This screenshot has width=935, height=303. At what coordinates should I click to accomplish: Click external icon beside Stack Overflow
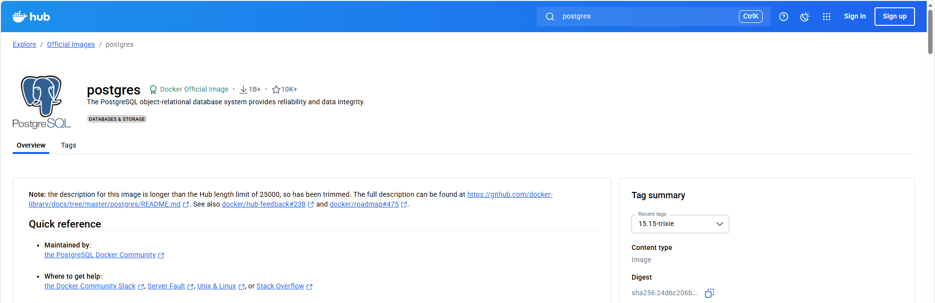(309, 286)
